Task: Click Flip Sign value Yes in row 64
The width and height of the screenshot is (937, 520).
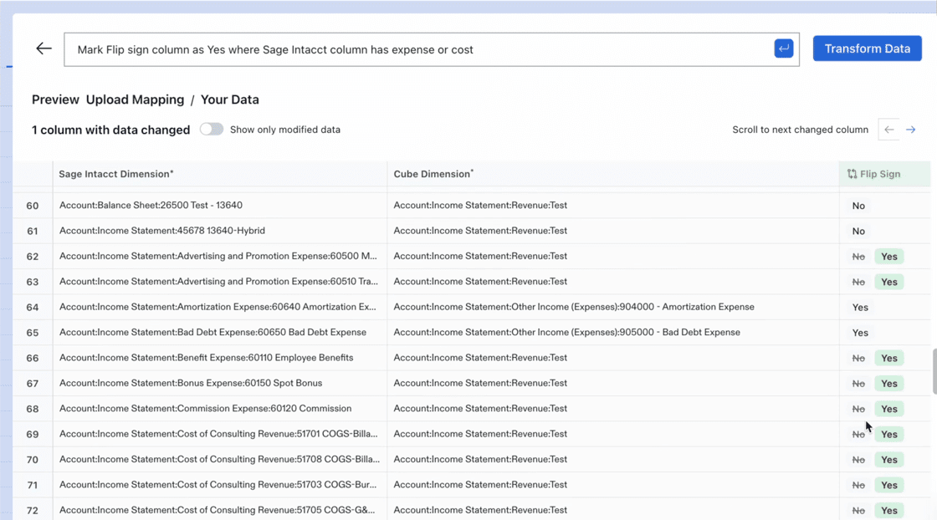Action: [x=860, y=308]
